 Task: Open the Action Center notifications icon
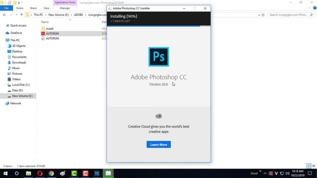310,174
